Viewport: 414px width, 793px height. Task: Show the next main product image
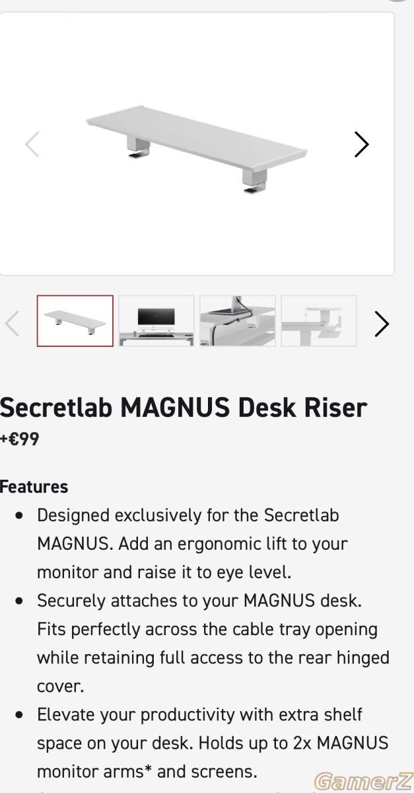tap(361, 144)
